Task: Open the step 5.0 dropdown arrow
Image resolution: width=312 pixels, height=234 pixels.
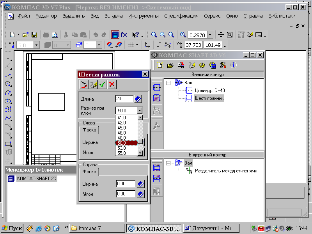Action: point(36,45)
